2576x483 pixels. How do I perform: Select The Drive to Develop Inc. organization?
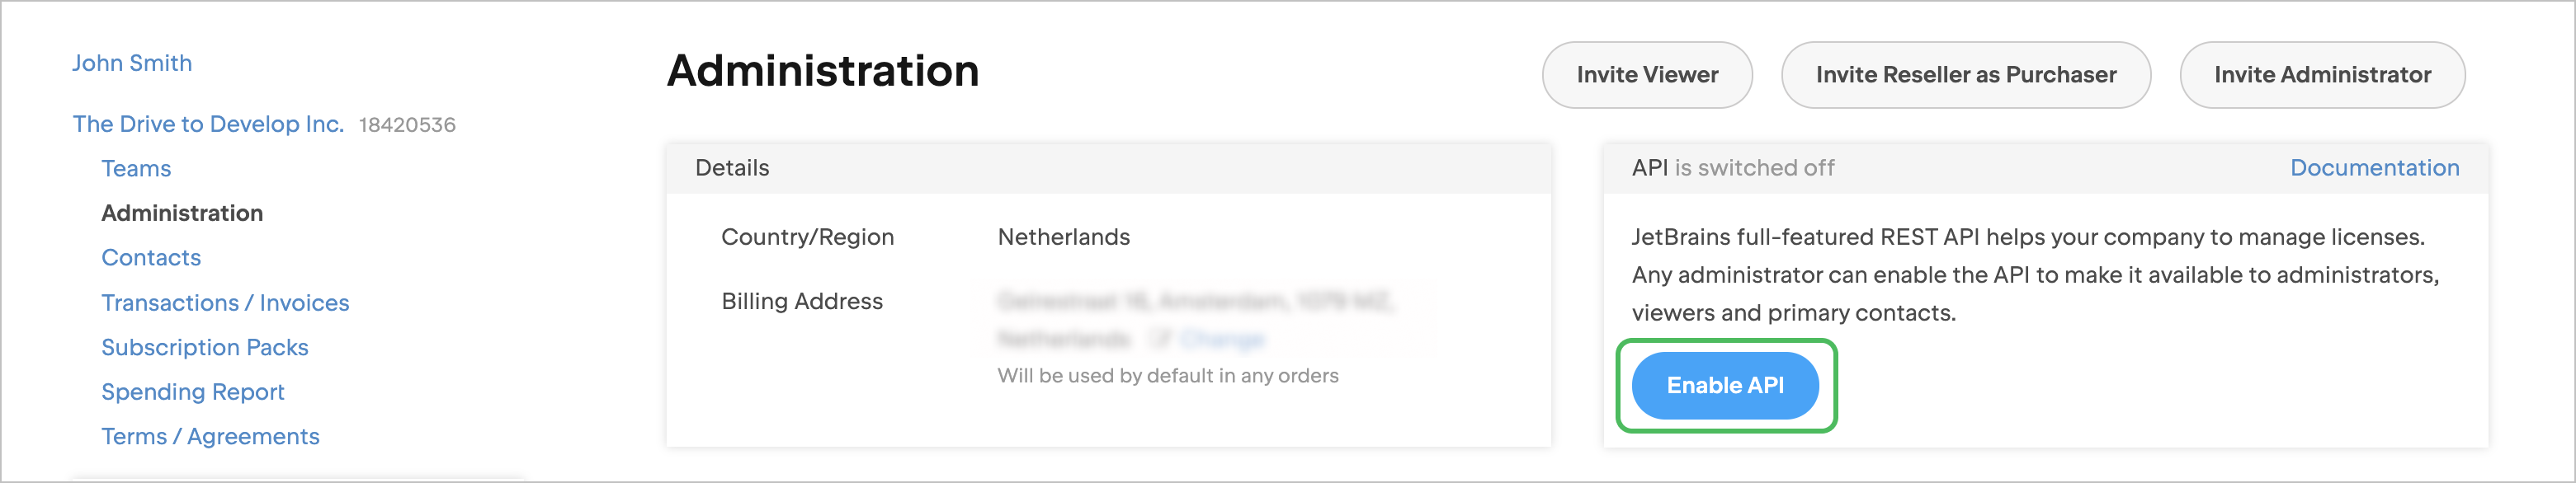(207, 124)
